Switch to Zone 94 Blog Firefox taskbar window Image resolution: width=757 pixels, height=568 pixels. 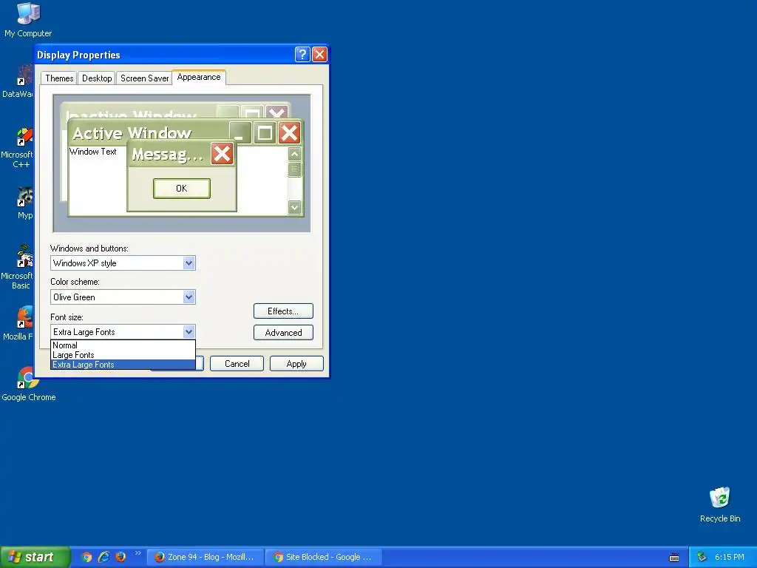[x=205, y=557]
